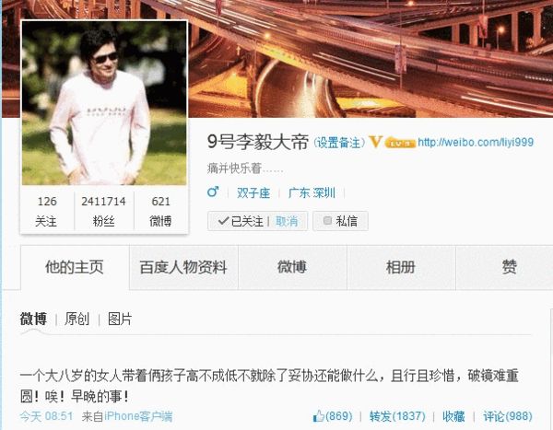Select the 赞 likes tab

click(510, 268)
